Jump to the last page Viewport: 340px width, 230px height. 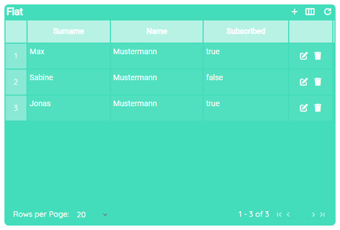322,215
